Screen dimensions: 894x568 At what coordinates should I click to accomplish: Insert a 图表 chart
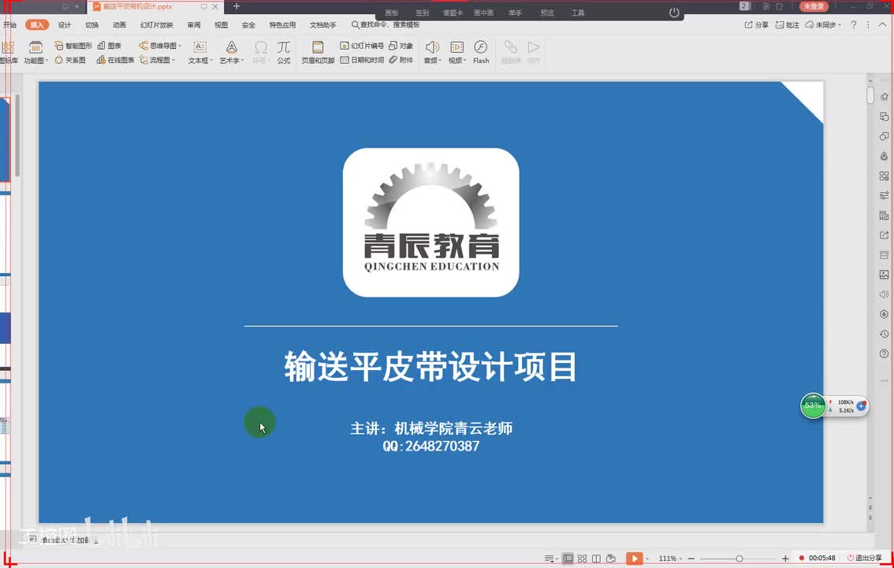pos(110,46)
